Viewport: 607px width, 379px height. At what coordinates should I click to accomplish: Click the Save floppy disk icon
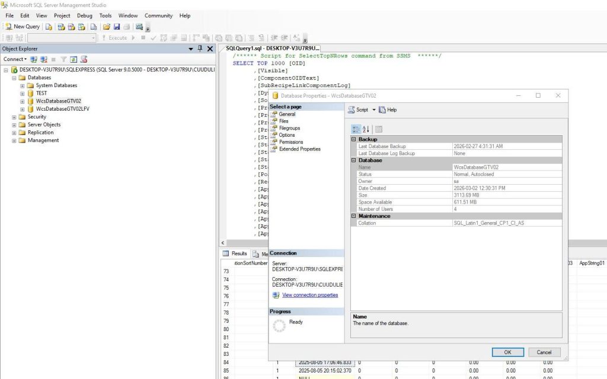click(117, 27)
